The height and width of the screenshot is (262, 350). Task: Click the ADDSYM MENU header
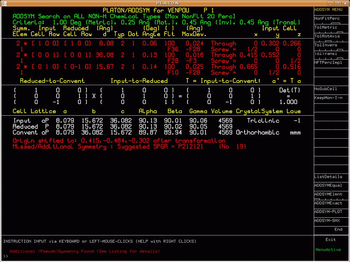click(328, 9)
